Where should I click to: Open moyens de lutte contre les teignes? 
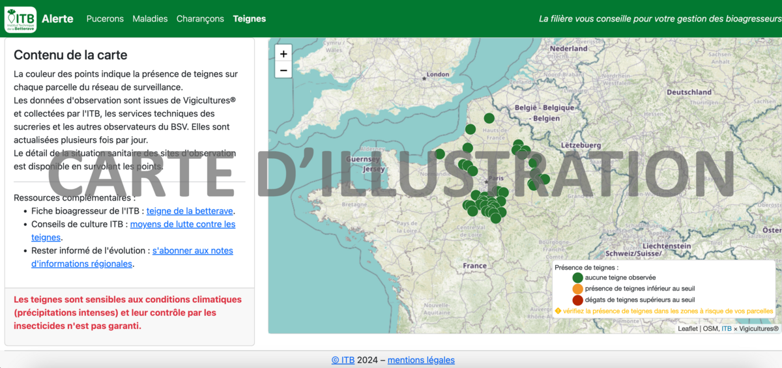(x=182, y=224)
